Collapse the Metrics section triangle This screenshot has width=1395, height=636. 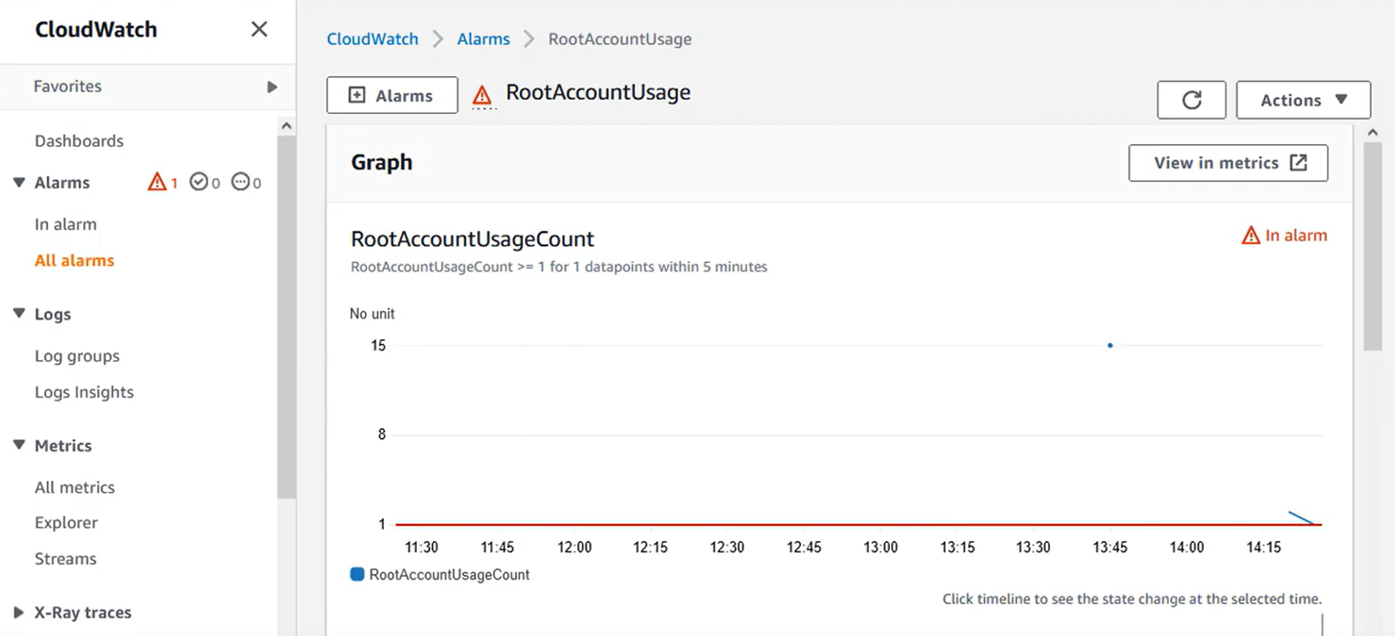(x=19, y=445)
